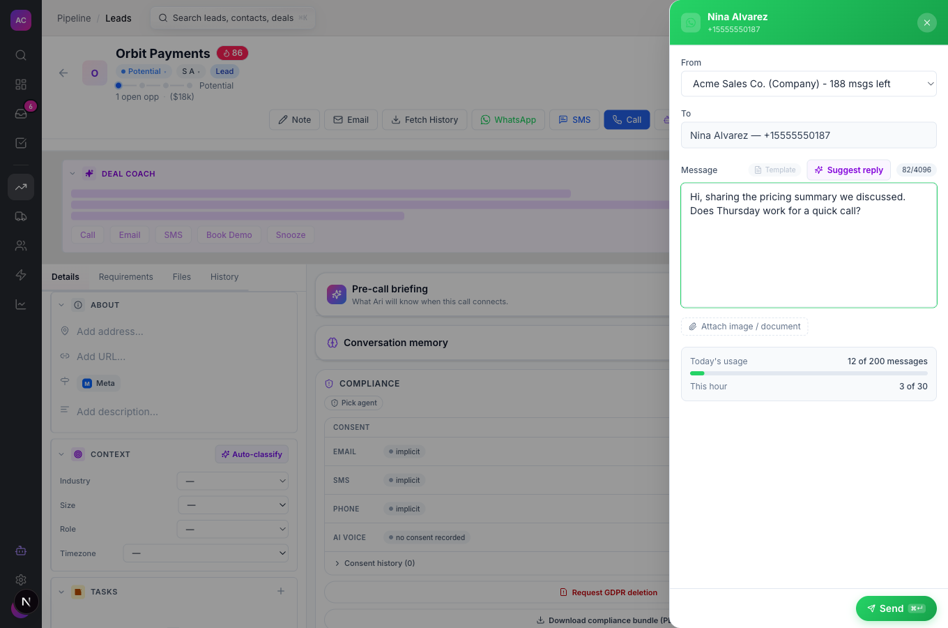Image resolution: width=948 pixels, height=628 pixels.
Task: Open inbox icon with 6 badge
Action: click(21, 114)
